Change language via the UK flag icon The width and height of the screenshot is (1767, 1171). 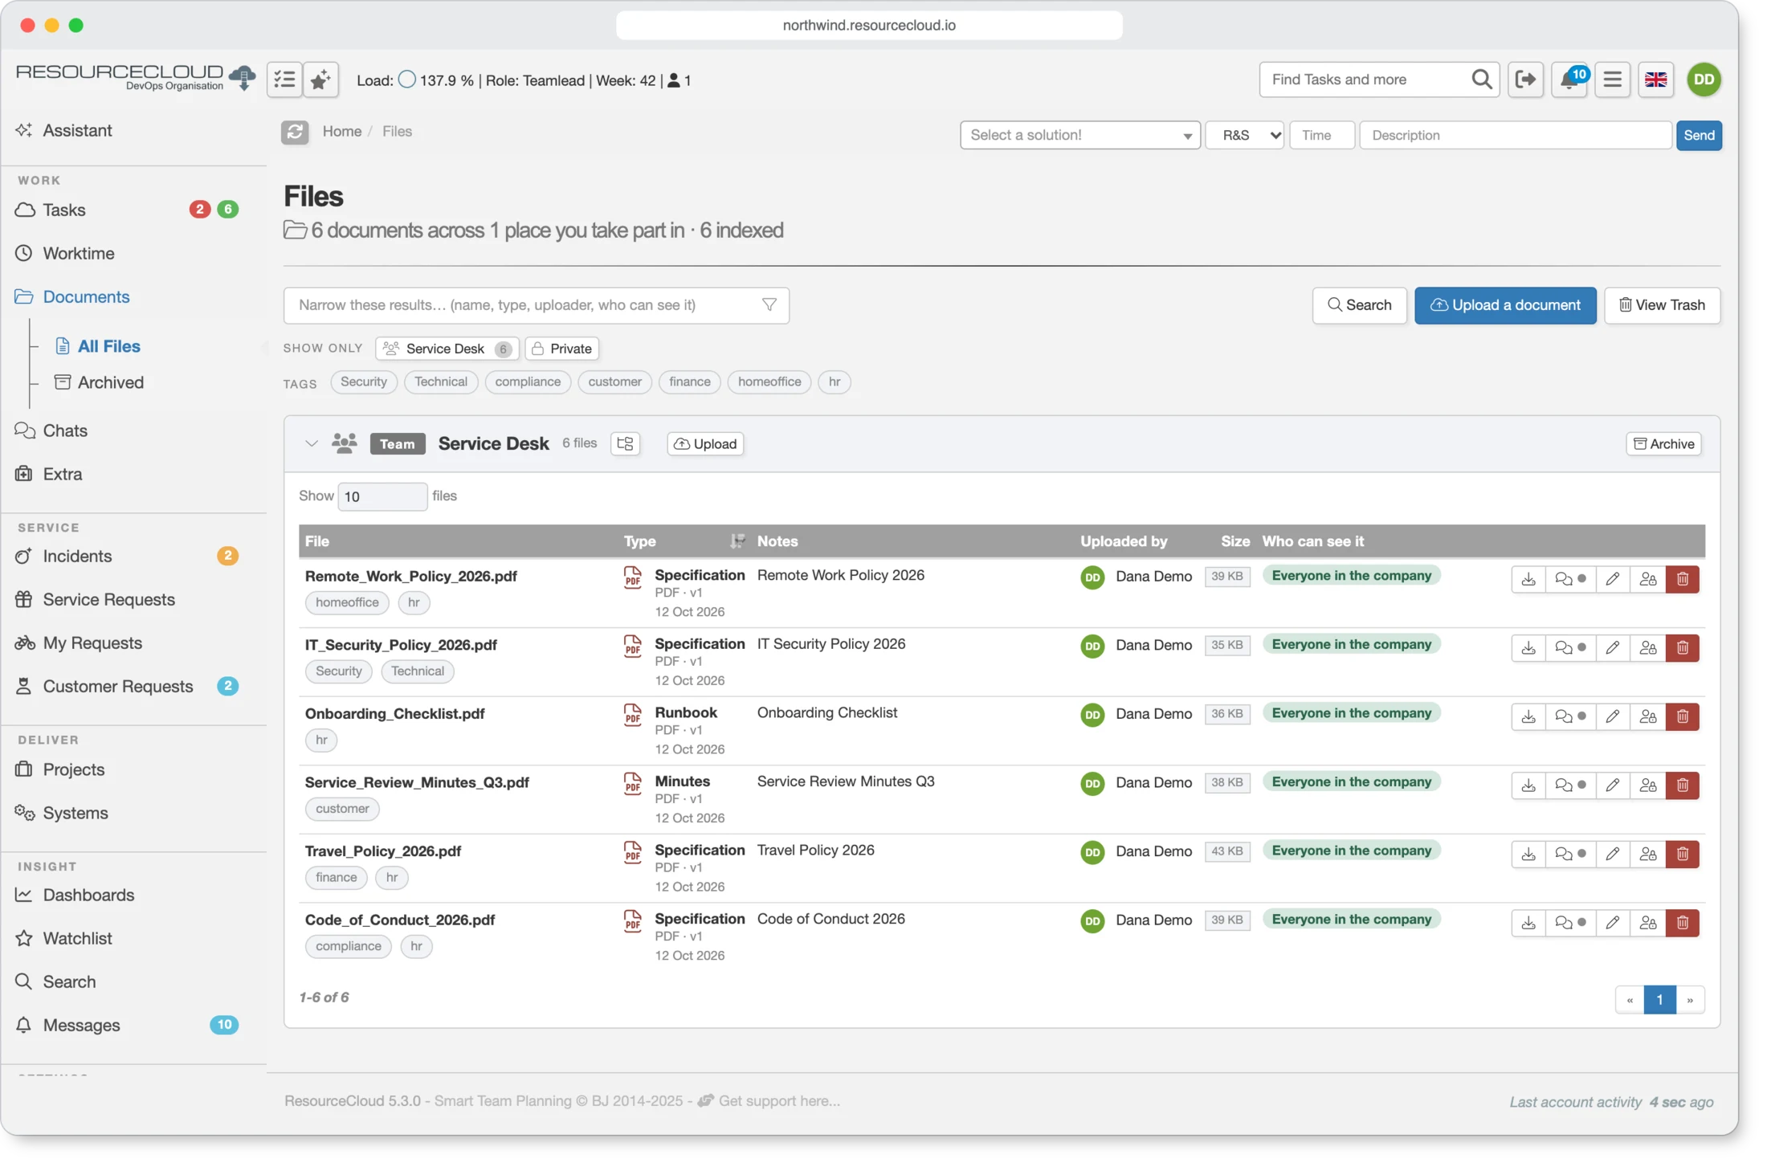pyautogui.click(x=1655, y=80)
